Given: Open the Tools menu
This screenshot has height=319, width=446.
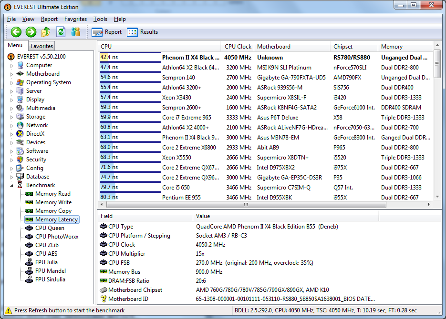Looking at the screenshot, I should point(100,19).
